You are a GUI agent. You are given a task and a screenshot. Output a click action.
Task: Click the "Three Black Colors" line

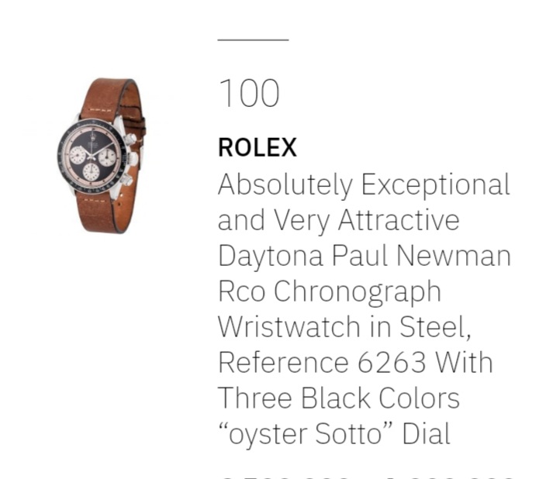tap(338, 398)
